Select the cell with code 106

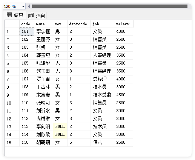coord(27,71)
